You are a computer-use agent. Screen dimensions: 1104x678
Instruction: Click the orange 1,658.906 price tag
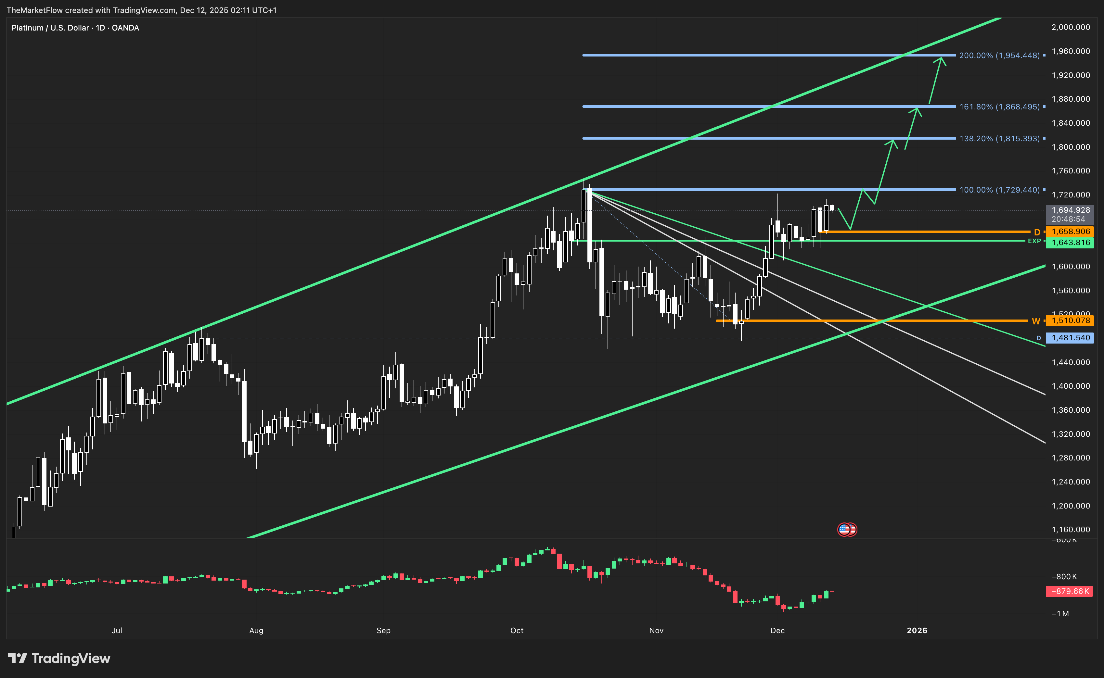1070,232
